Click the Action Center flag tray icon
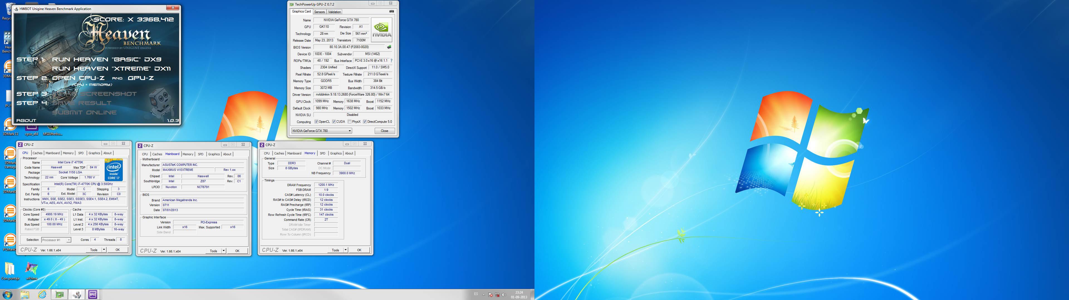The width and height of the screenshot is (1069, 300). 491,295
